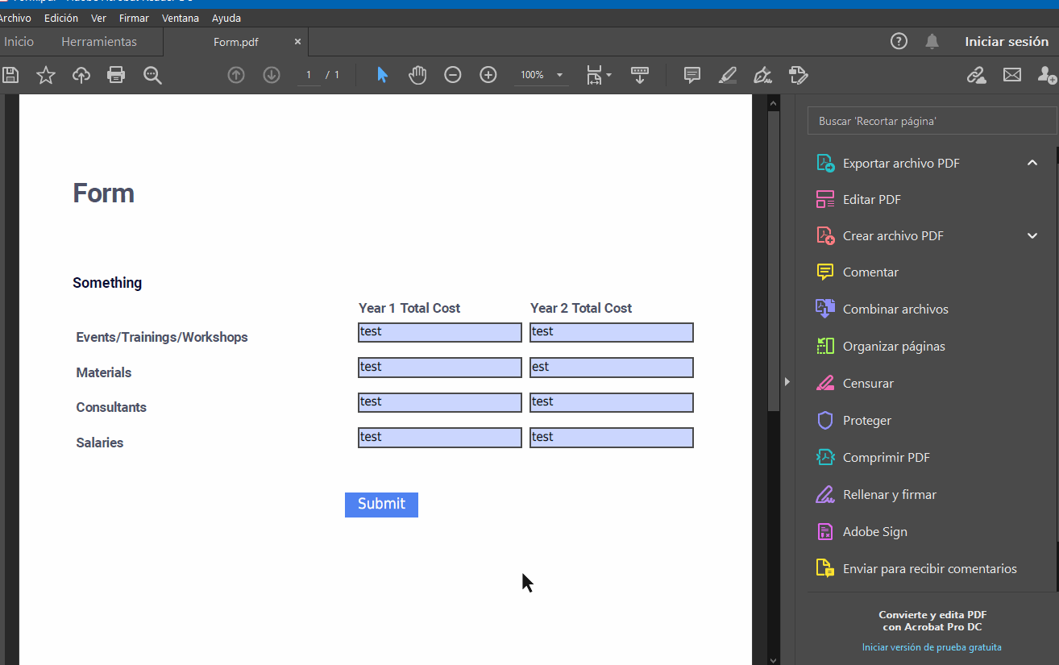Click the vertical scrollbar down arrow
Viewport: 1059px width, 665px height.
tap(773, 658)
